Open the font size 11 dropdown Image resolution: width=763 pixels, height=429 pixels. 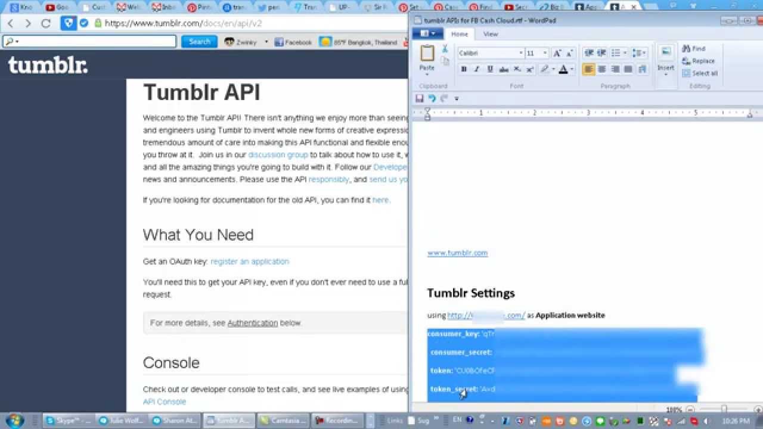[545, 53]
